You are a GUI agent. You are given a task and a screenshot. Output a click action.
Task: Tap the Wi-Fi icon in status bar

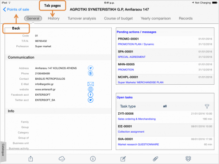point(10,3)
